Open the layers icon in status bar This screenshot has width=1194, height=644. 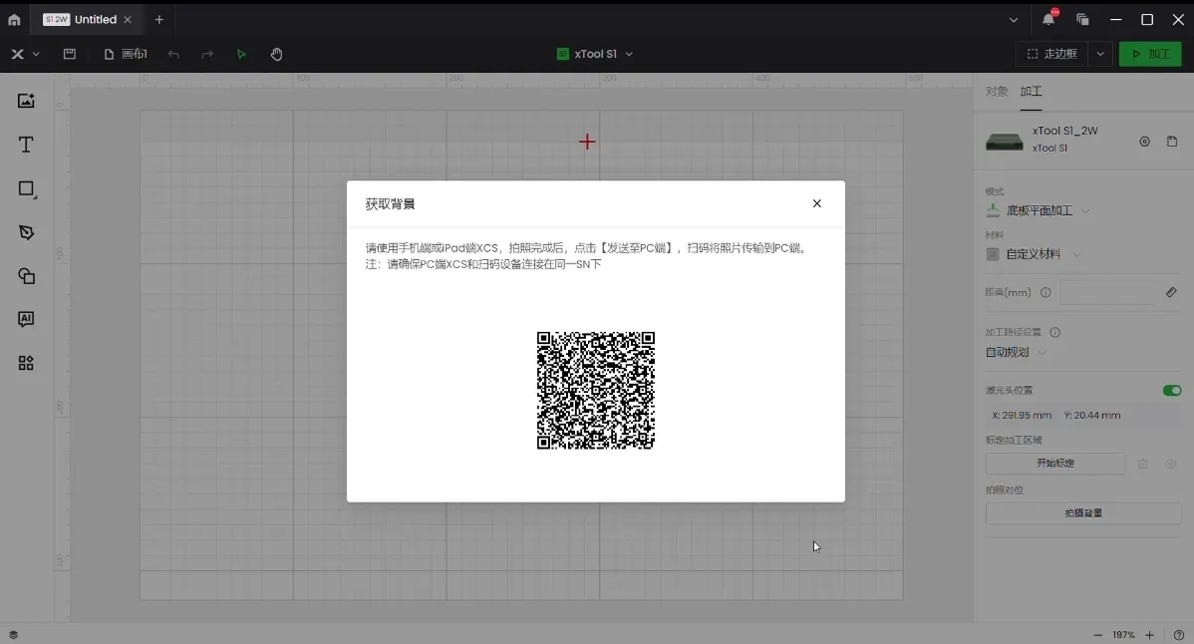pos(13,635)
